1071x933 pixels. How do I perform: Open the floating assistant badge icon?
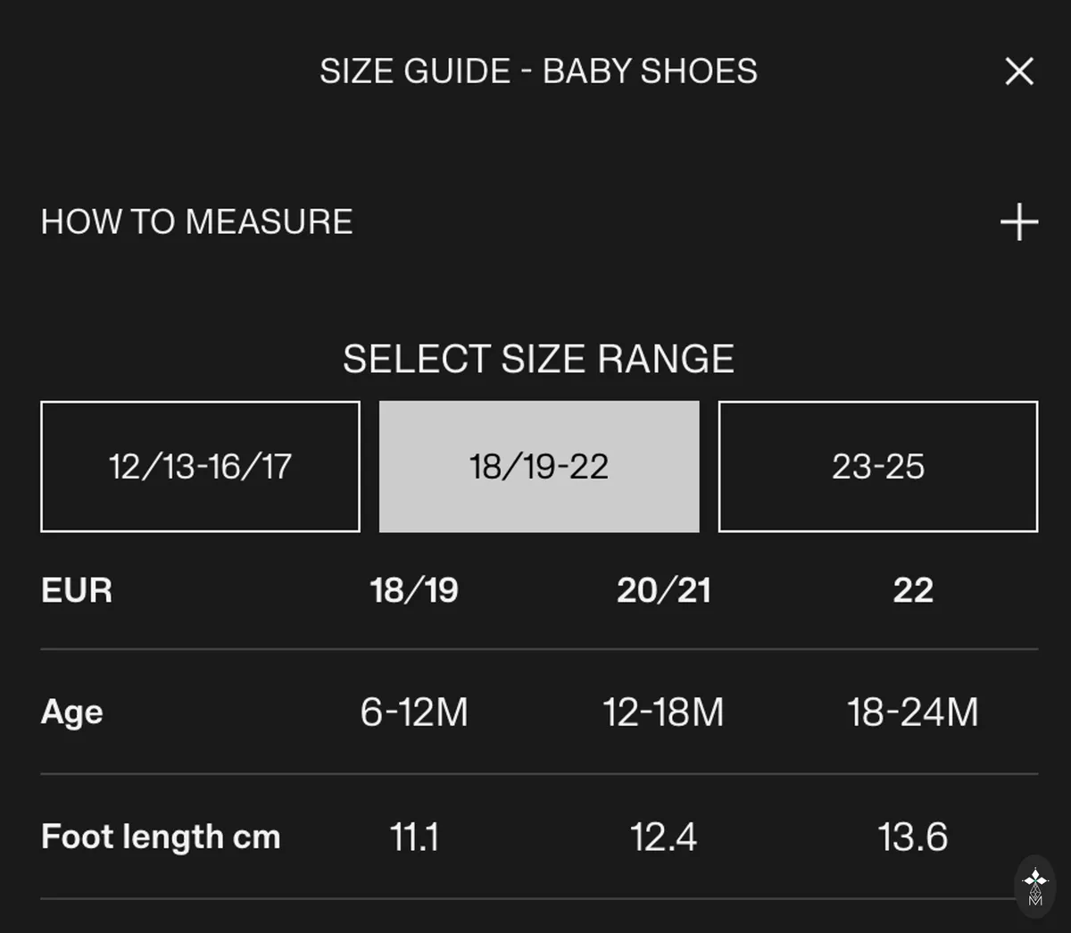click(x=1035, y=887)
